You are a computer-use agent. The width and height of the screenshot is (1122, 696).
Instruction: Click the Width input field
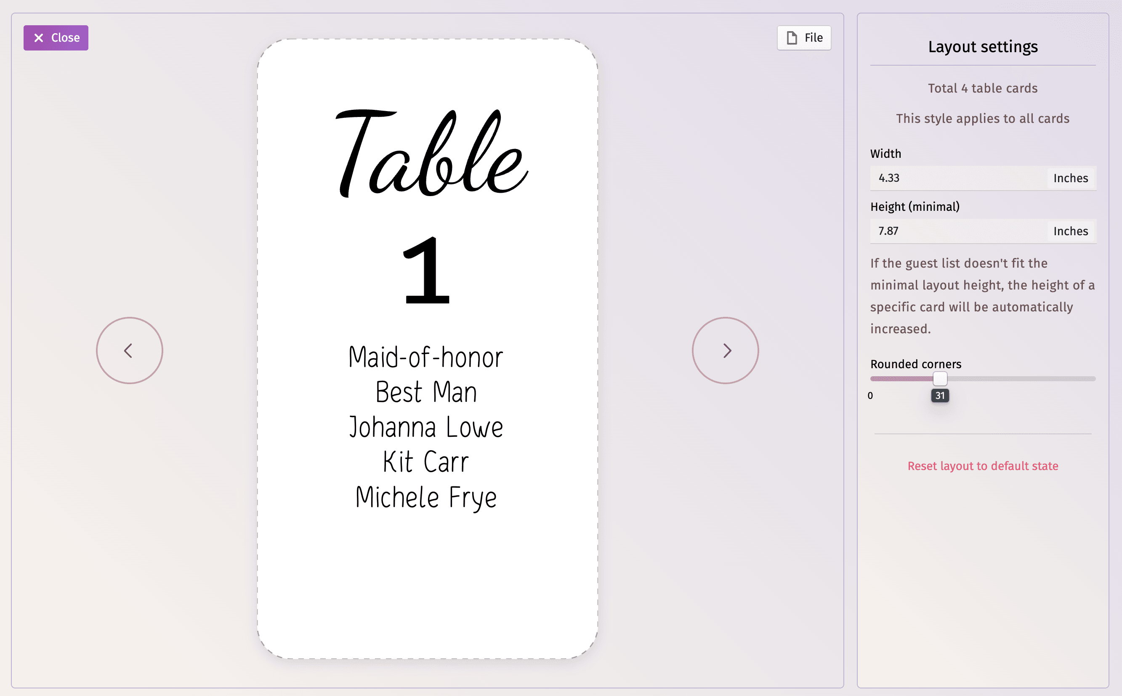(x=960, y=178)
